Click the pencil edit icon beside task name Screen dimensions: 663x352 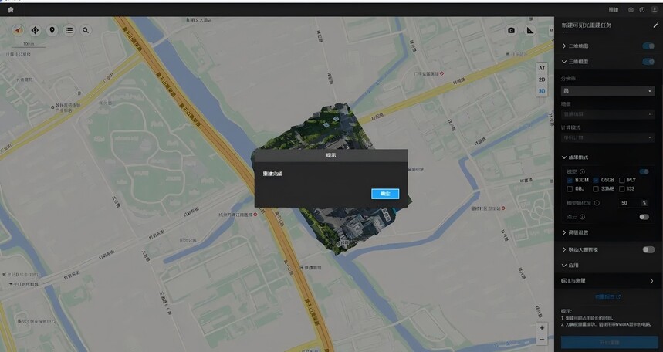click(656, 25)
